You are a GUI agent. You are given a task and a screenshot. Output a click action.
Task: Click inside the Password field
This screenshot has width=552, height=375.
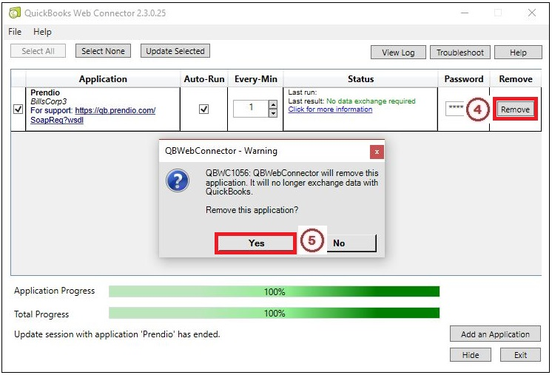pos(455,109)
